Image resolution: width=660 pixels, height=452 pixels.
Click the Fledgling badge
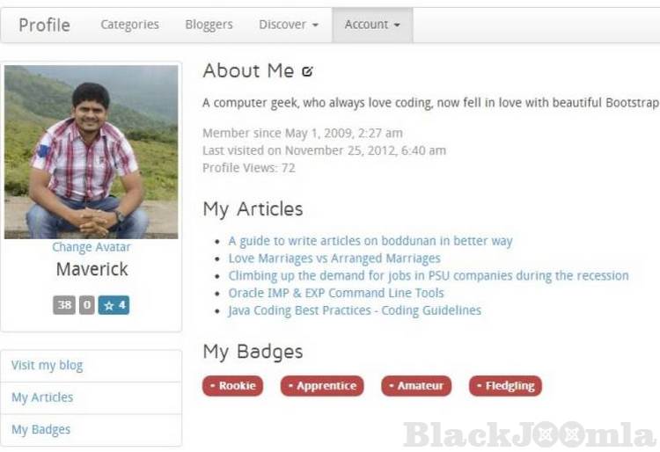point(505,386)
